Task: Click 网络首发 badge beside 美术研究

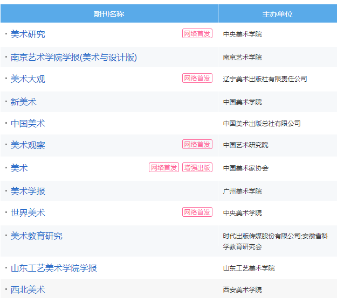Action: click(197, 33)
